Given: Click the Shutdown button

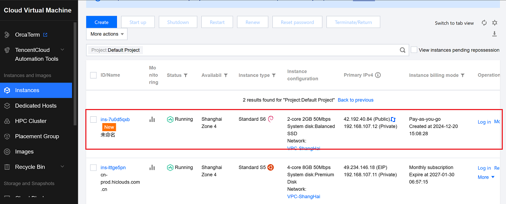Looking at the screenshot, I should coord(178,22).
